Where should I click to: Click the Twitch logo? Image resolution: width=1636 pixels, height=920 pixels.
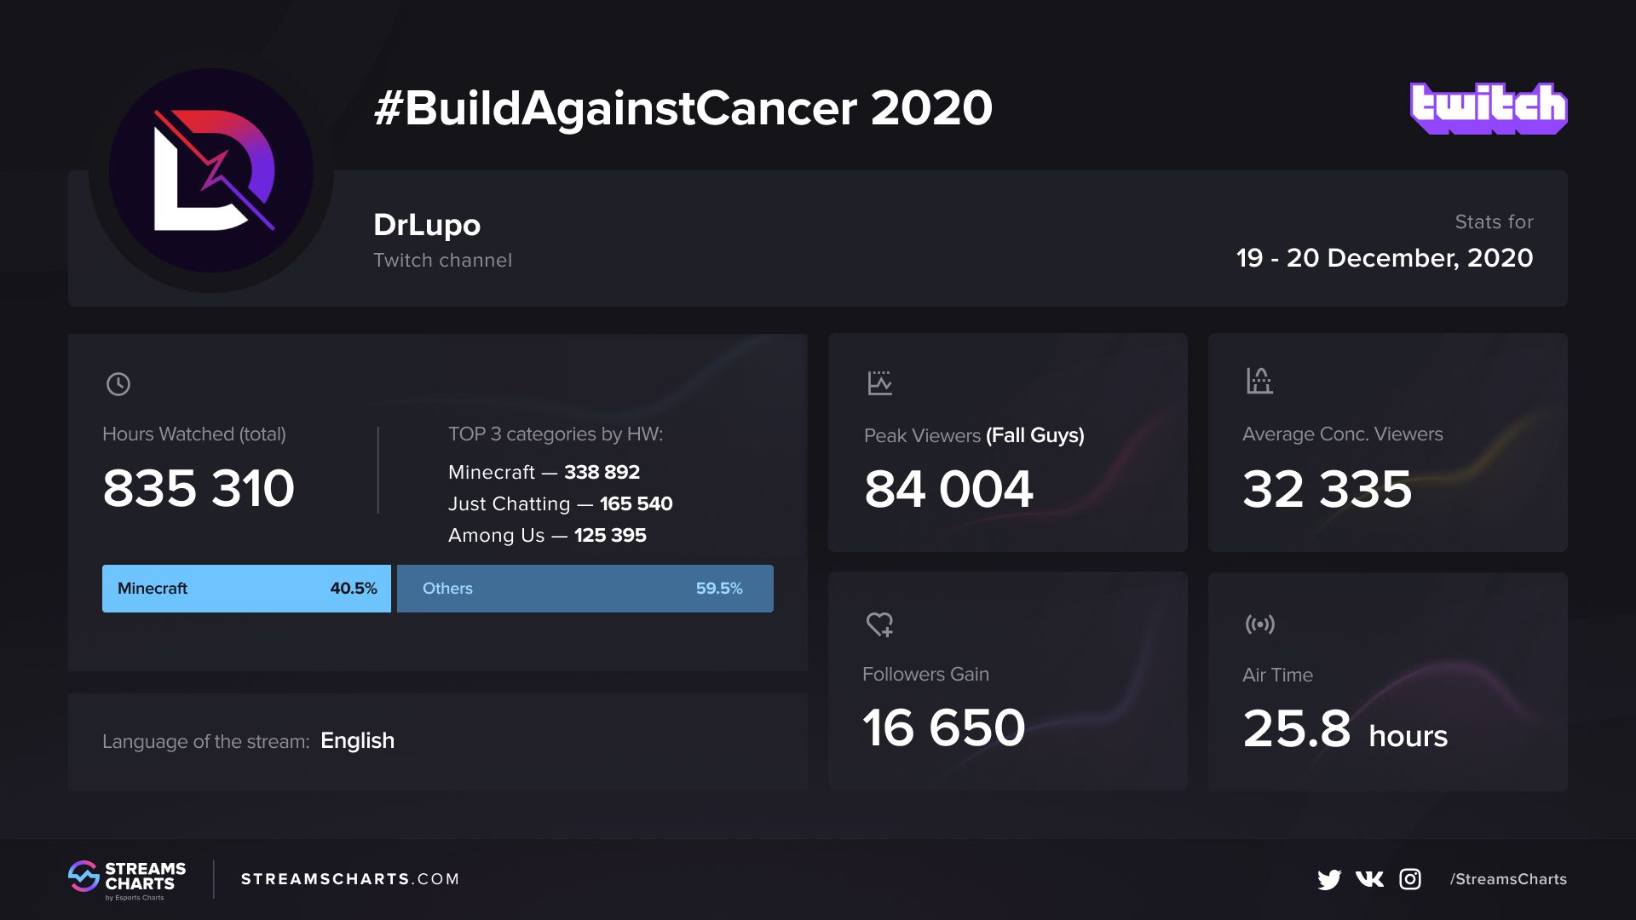1489,108
